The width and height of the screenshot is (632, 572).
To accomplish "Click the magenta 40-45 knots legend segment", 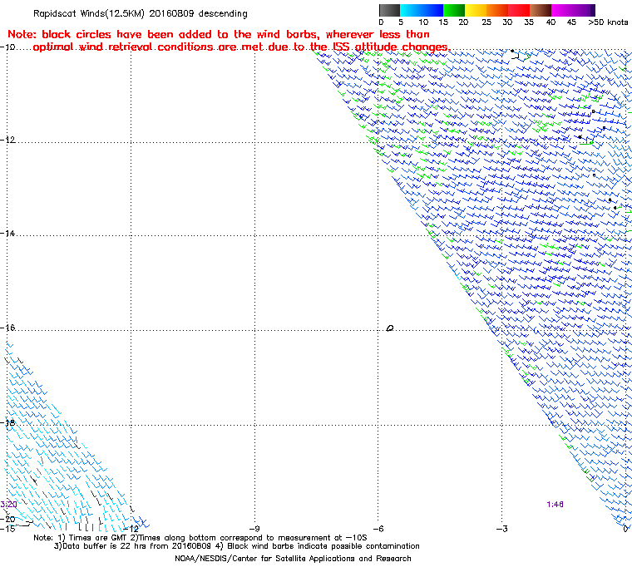I will pos(562,10).
